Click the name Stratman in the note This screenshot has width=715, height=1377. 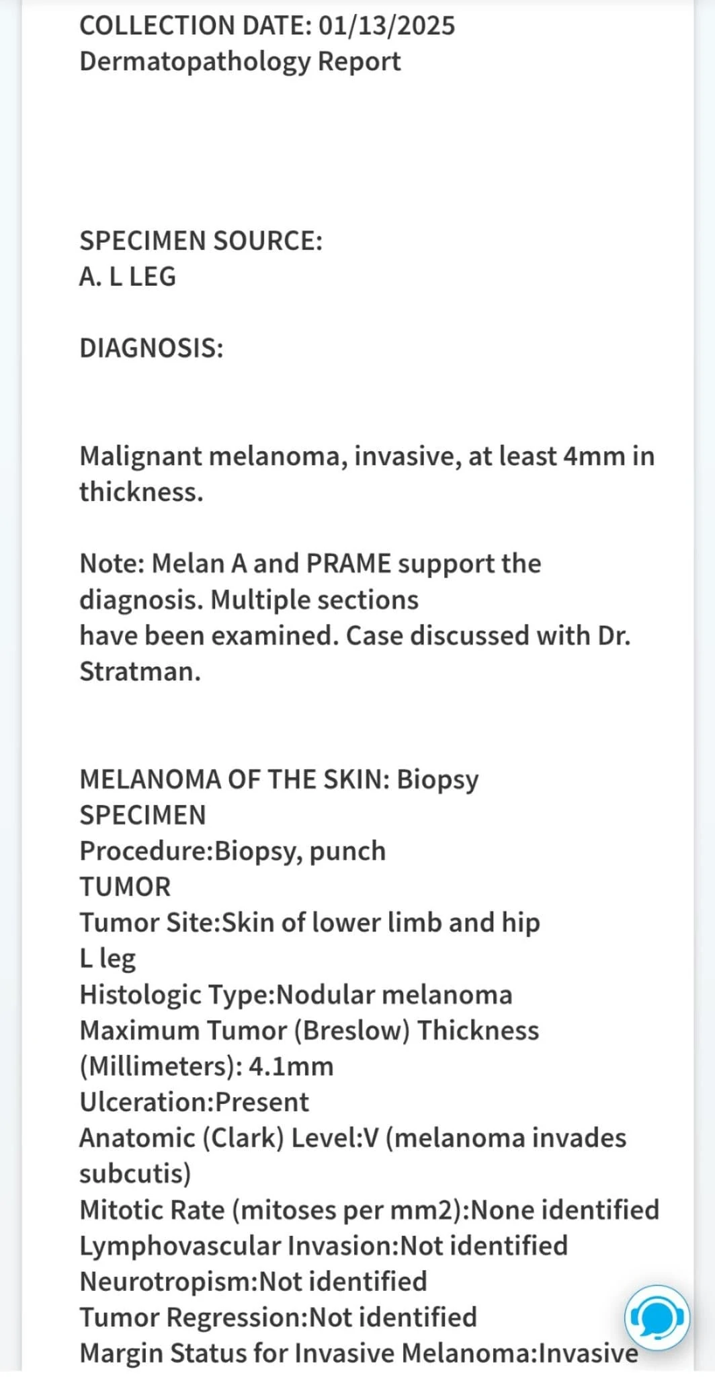pos(140,671)
